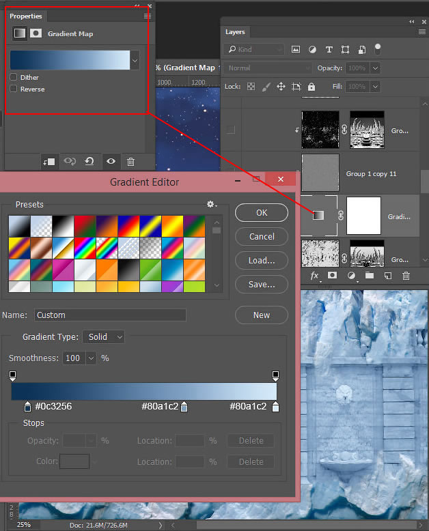Open the Opacity dropdown arrow in Layers
Image resolution: width=429 pixels, height=531 pixels.
tap(375, 68)
